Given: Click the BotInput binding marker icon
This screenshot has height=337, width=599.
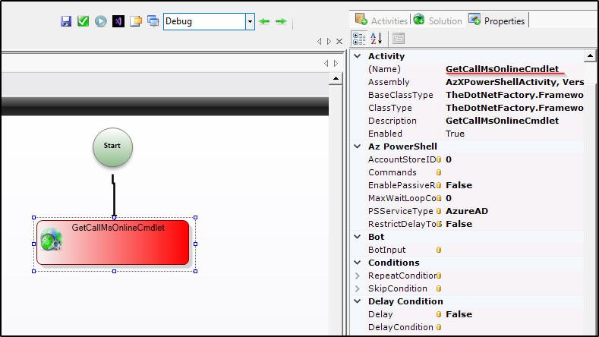Looking at the screenshot, I should tap(439, 250).
